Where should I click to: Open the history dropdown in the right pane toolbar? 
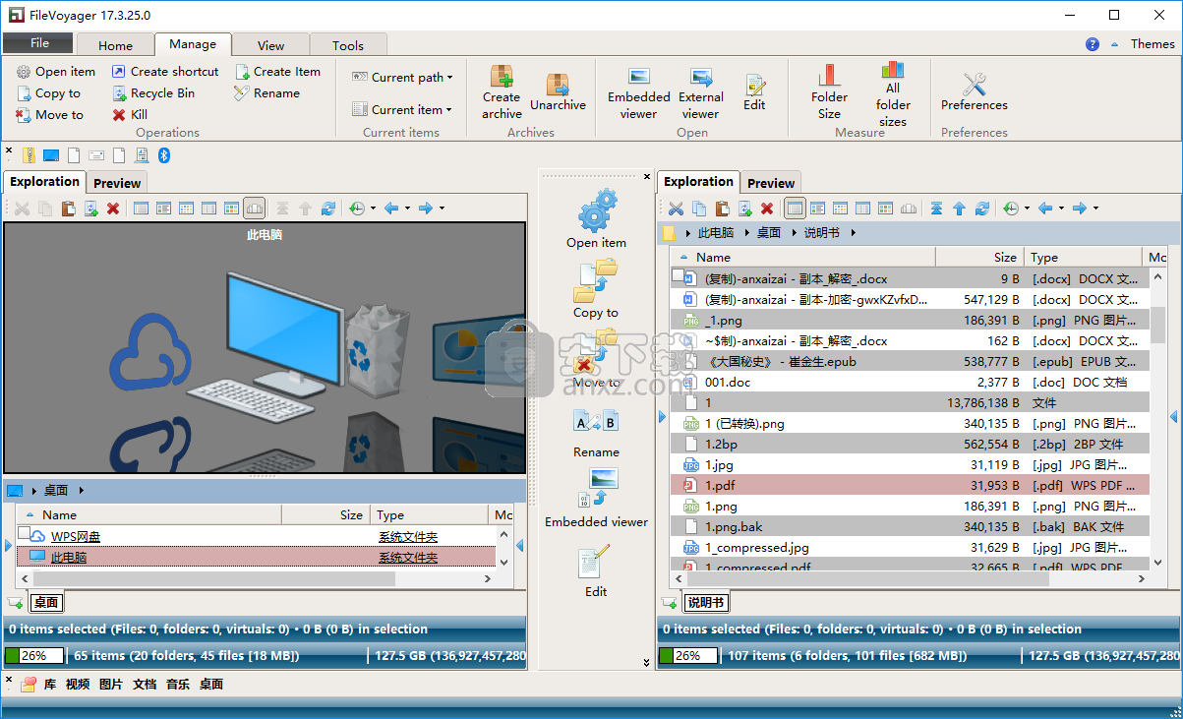[x=1027, y=209]
